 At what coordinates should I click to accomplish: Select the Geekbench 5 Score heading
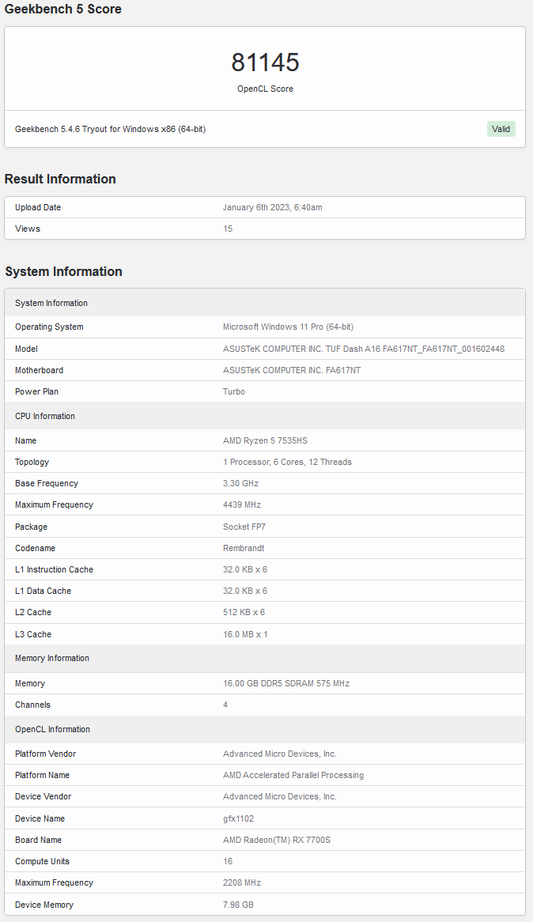tap(63, 9)
